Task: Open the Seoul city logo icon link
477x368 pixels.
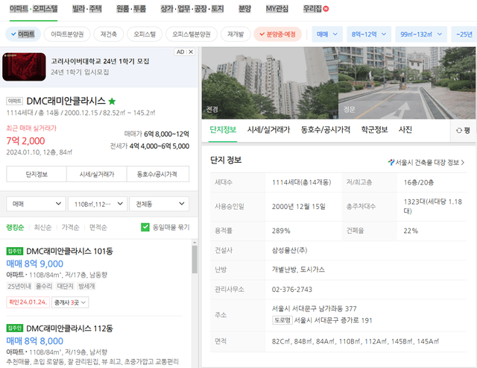Action: coord(391,163)
